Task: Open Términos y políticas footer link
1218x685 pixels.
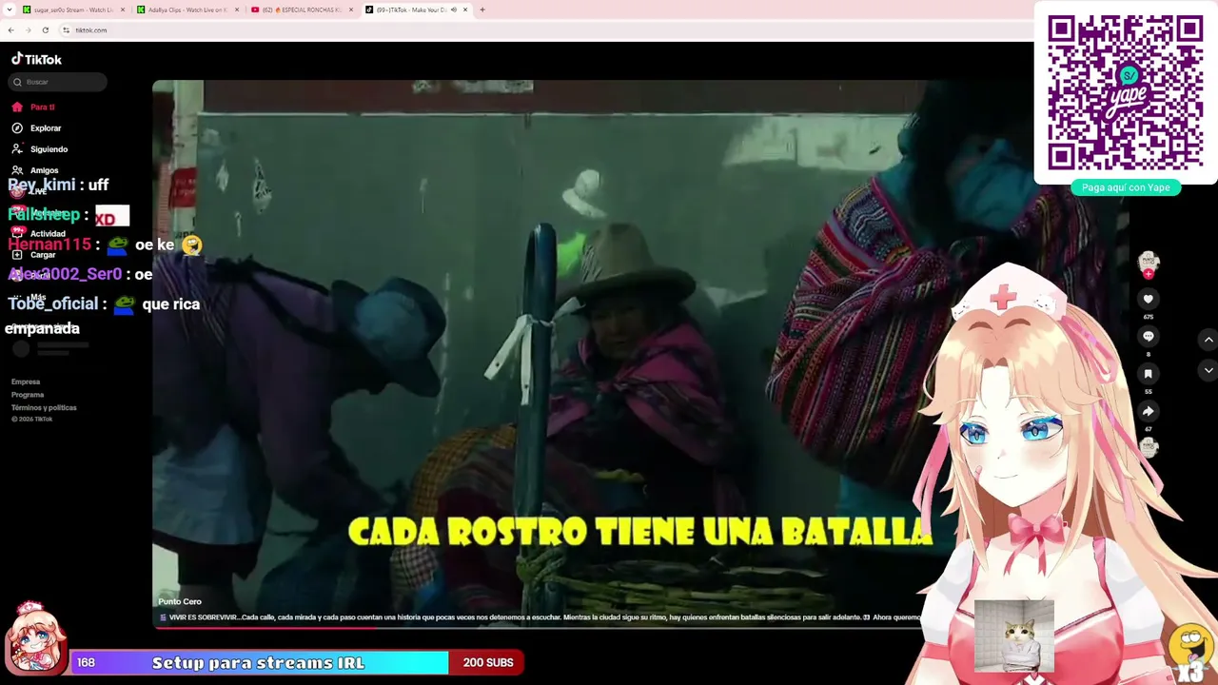Action: (x=44, y=407)
